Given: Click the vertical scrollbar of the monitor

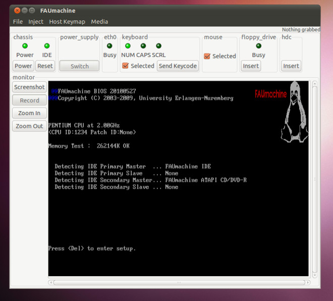Looking at the screenshot, I should [x=315, y=179].
